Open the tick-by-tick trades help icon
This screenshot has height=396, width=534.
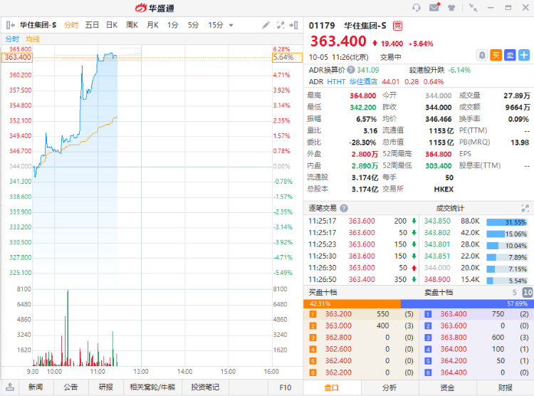344,208
